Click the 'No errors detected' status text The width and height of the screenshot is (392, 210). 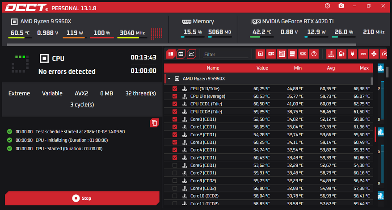[67, 72]
